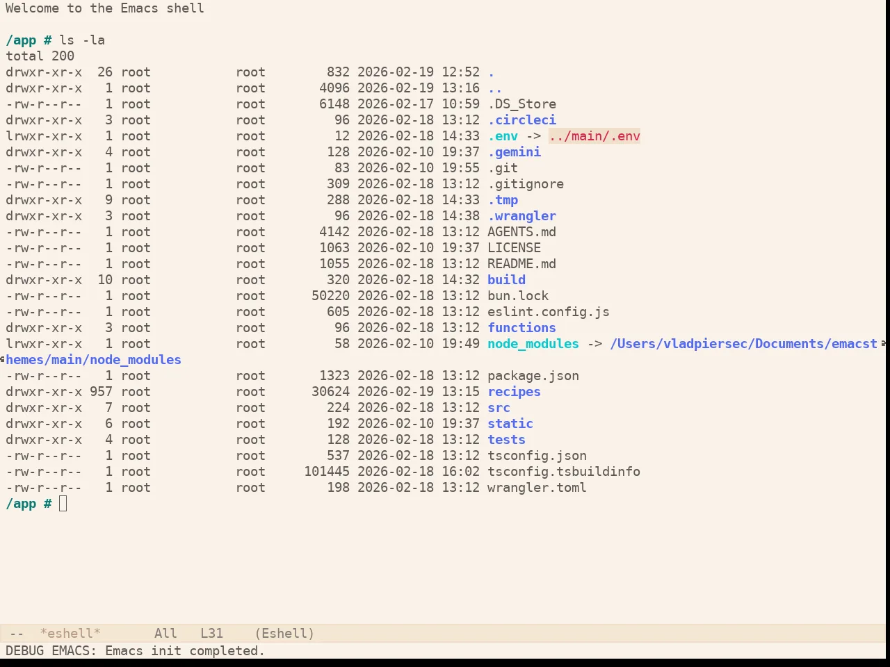Select the .gitignore file name

(526, 184)
